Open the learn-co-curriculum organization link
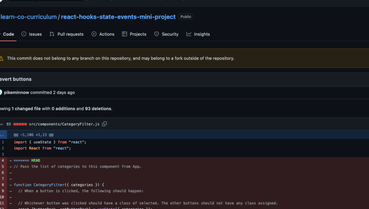 coord(28,17)
